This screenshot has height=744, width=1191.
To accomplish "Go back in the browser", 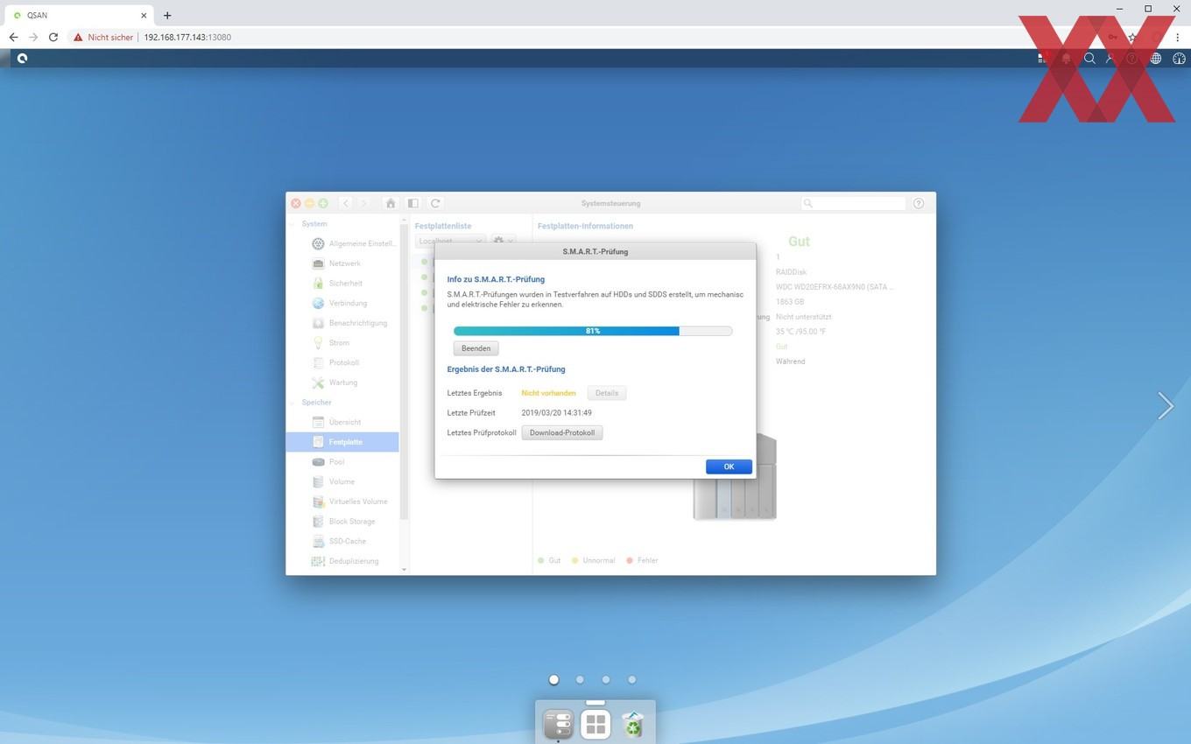I will click(13, 38).
